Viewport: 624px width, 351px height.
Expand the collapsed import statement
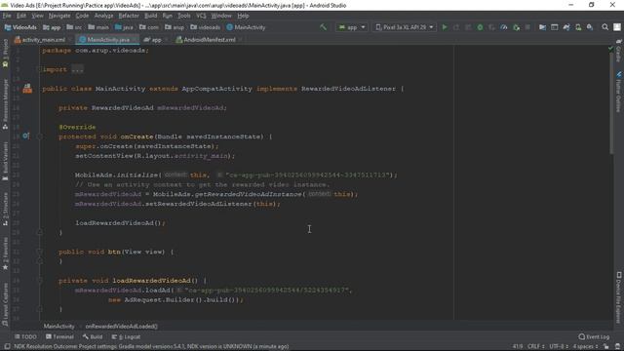[x=77, y=69]
